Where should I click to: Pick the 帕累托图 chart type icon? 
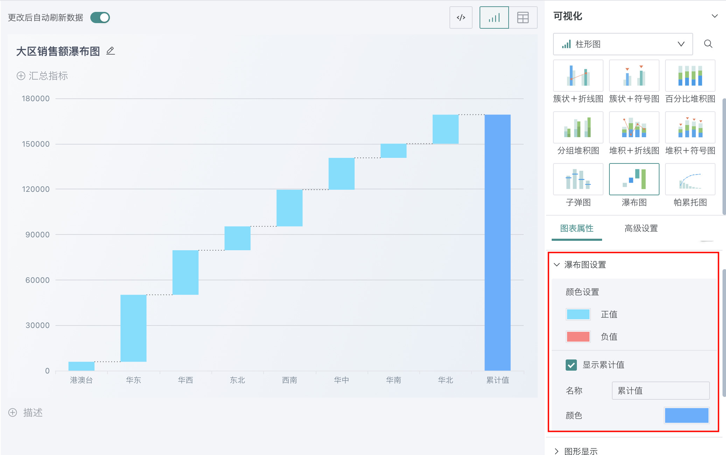(x=690, y=179)
